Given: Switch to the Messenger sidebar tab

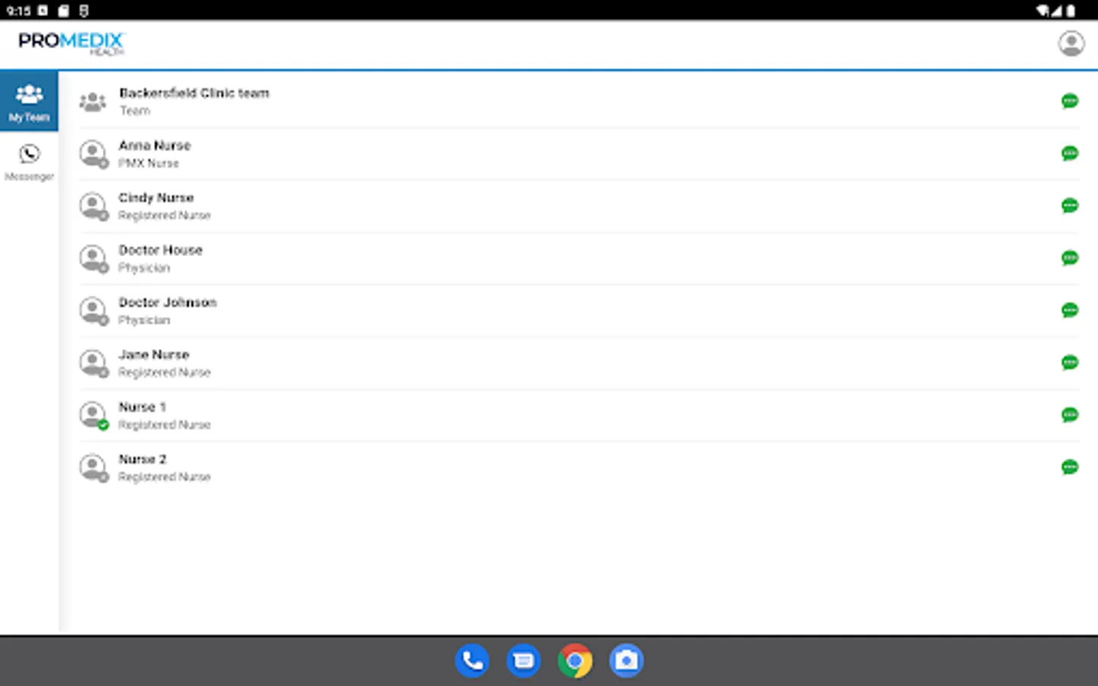Looking at the screenshot, I should 29,162.
